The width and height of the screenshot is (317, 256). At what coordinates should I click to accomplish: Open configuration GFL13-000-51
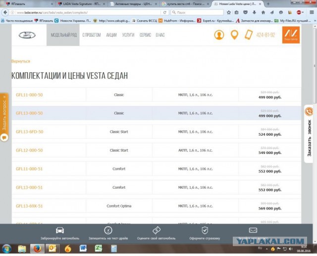[29, 188]
